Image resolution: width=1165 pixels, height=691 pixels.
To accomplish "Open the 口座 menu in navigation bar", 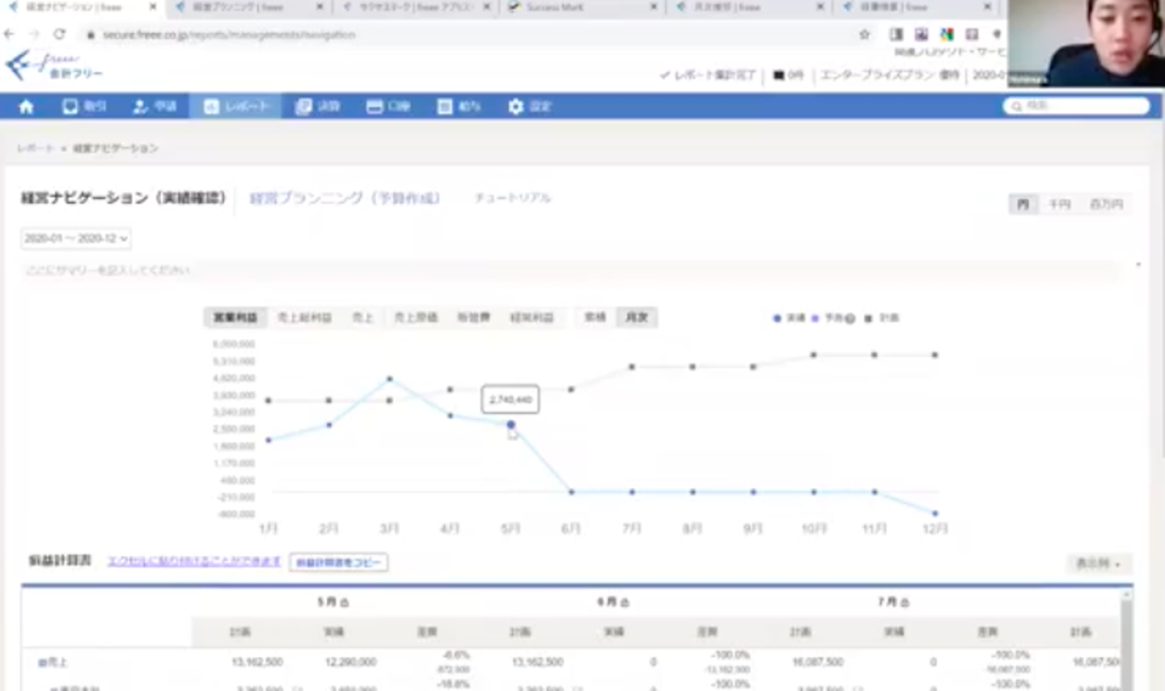I will [388, 106].
